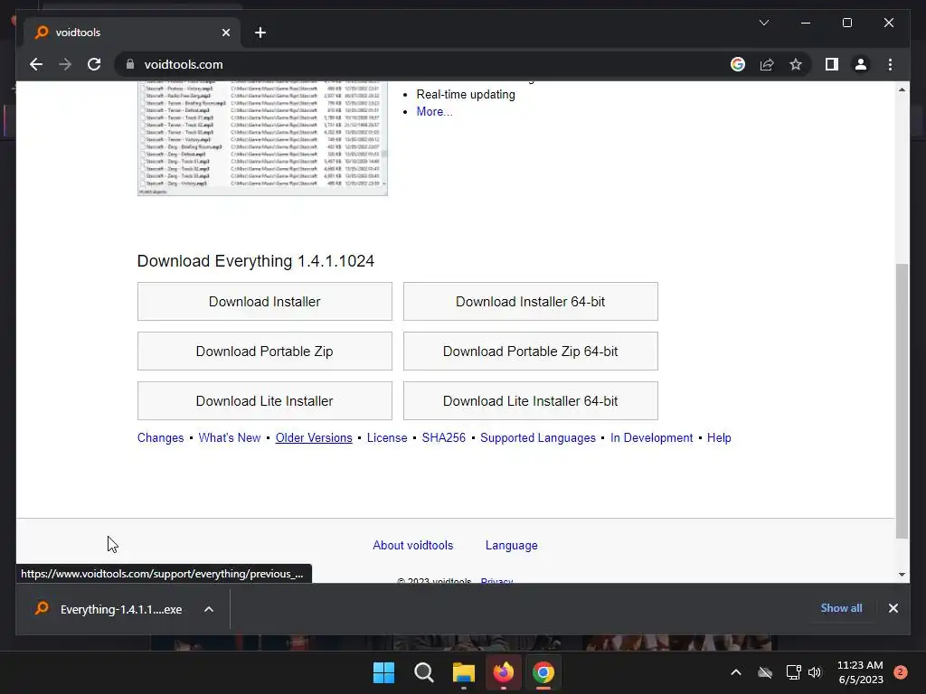Click the Everything screenshot thumbnail
Image resolution: width=926 pixels, height=694 pixels.
262,138
